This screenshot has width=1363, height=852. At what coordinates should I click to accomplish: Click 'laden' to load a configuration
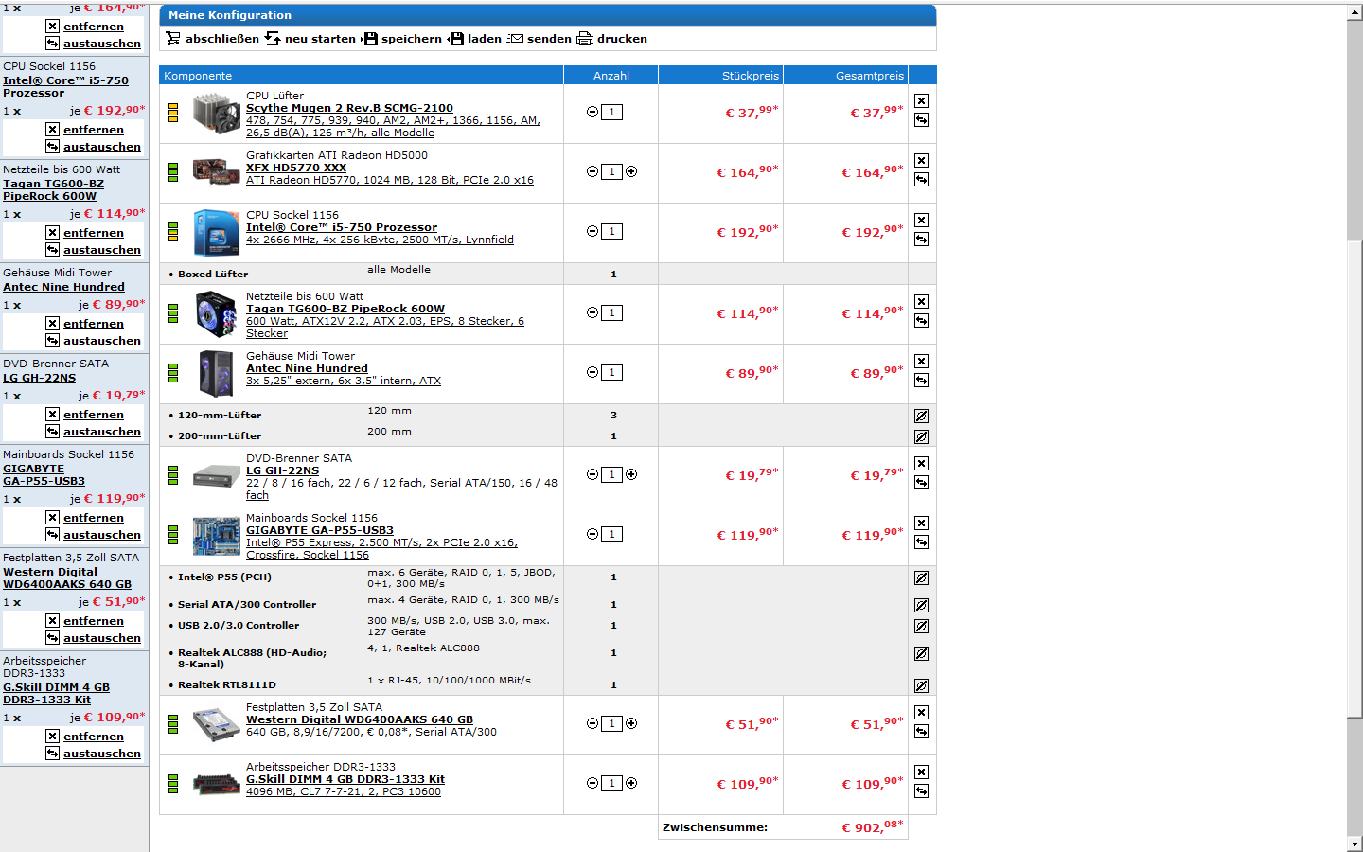point(484,39)
